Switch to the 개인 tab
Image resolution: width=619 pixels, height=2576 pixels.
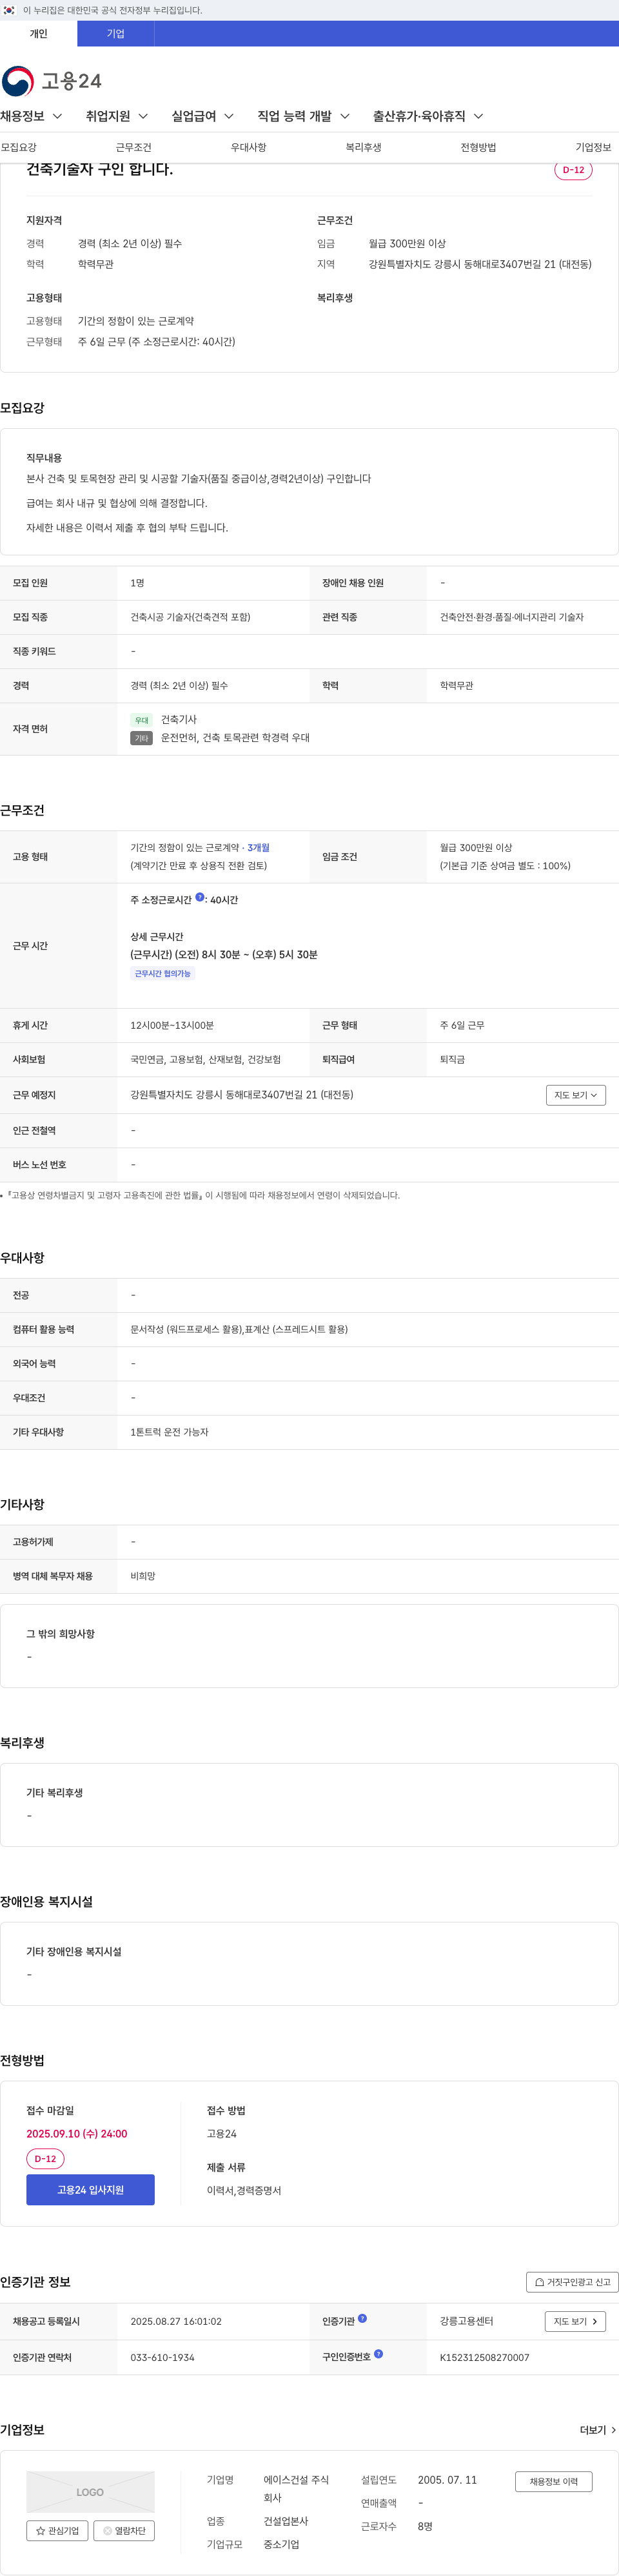coord(38,34)
